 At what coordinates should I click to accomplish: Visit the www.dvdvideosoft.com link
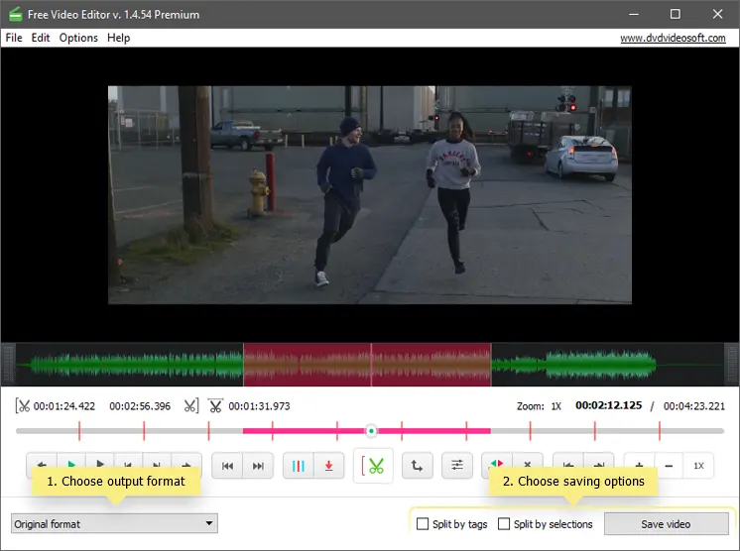[x=672, y=38]
